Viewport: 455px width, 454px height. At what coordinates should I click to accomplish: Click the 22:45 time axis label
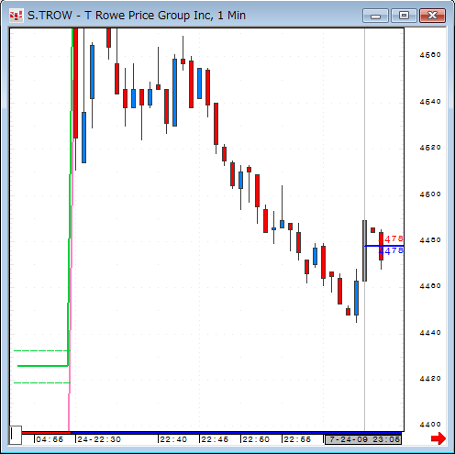(x=215, y=439)
